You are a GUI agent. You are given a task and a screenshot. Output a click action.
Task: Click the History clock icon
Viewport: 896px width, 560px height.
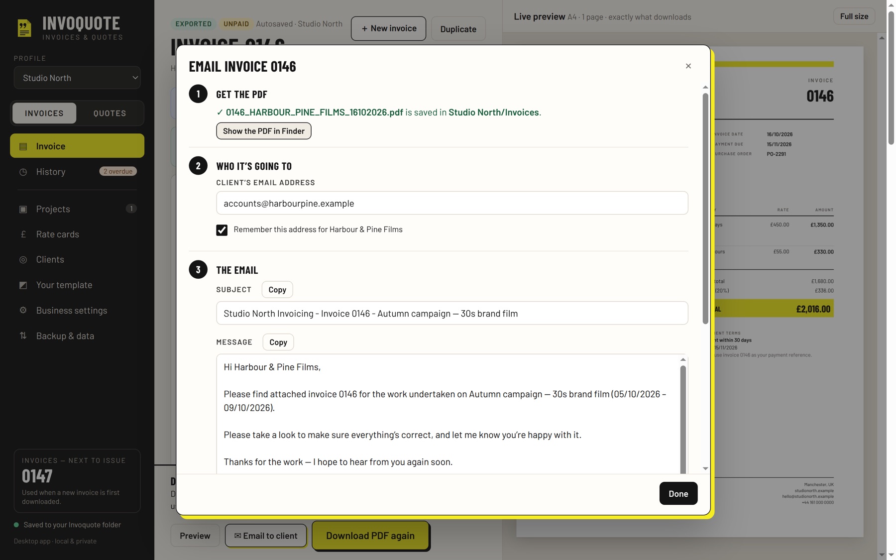point(23,172)
